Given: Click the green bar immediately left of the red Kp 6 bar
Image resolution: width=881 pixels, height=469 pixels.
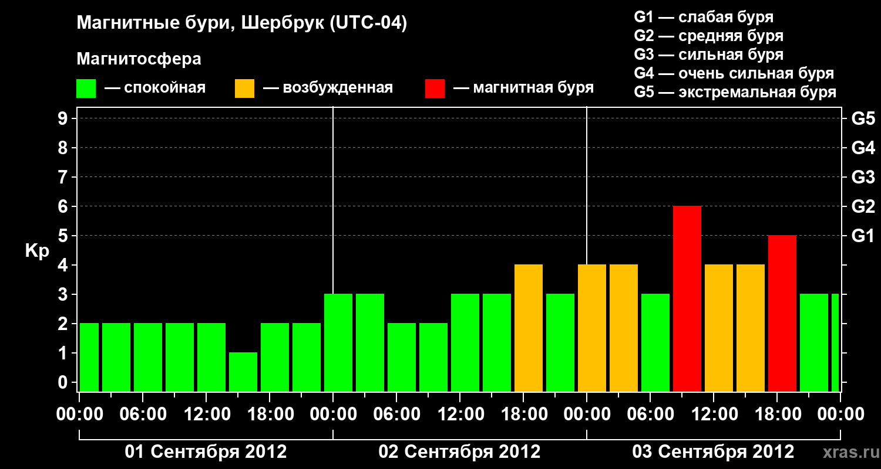Looking at the screenshot, I should coord(655,343).
